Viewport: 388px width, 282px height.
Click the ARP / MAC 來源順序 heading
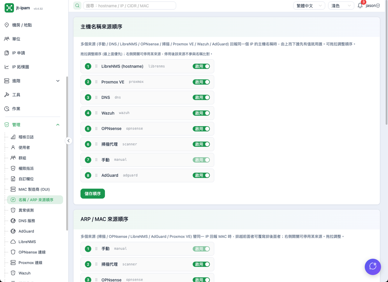(x=104, y=219)
